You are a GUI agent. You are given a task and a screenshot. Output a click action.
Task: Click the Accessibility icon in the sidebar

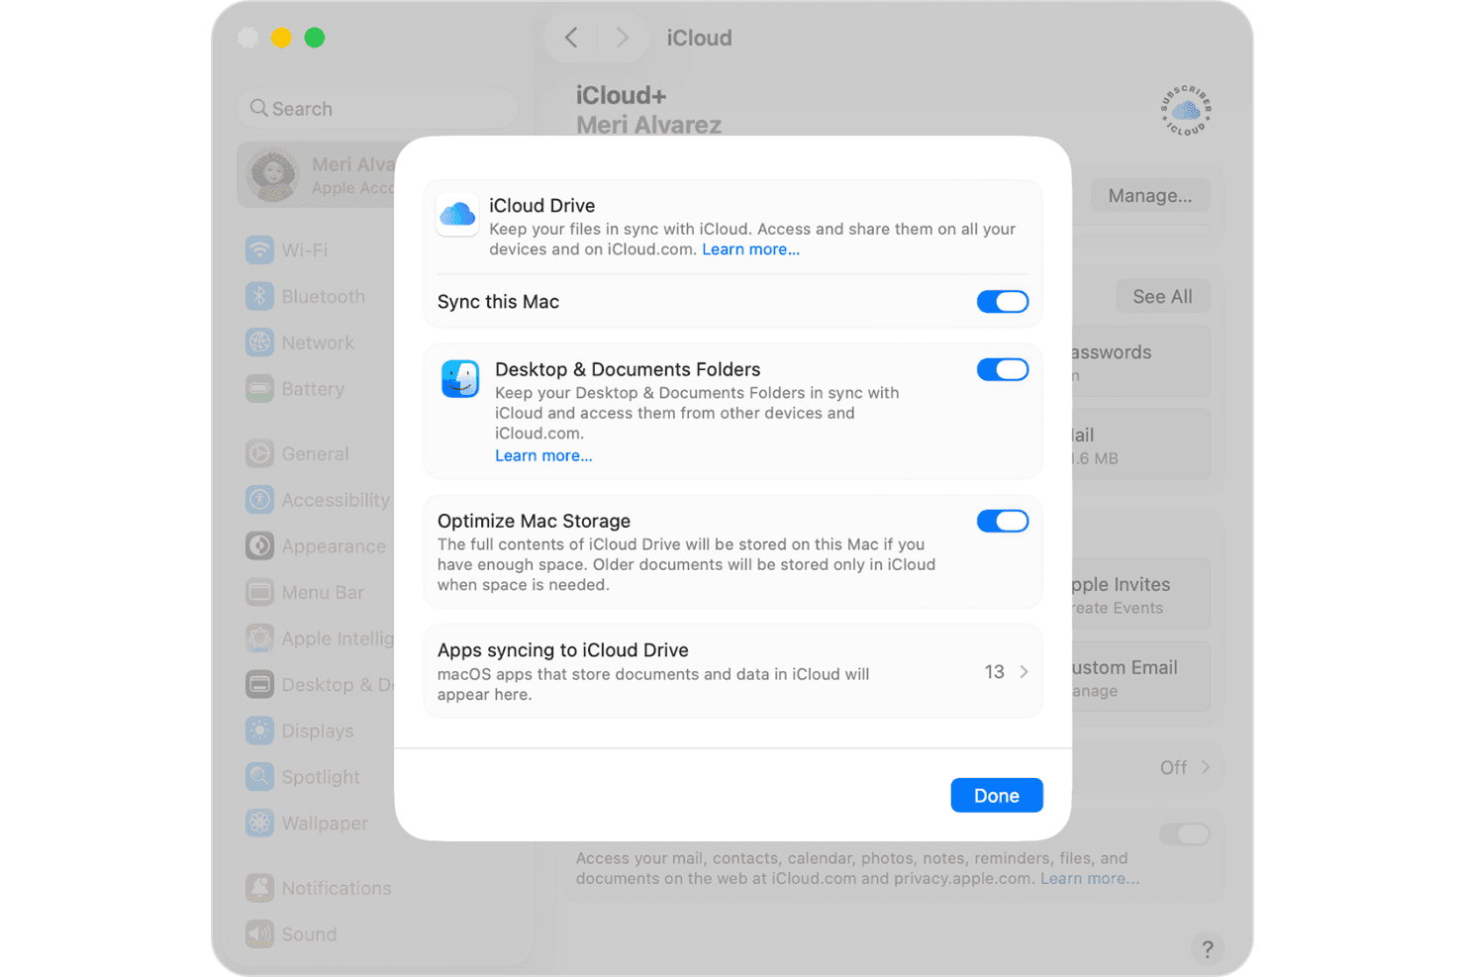(x=259, y=500)
